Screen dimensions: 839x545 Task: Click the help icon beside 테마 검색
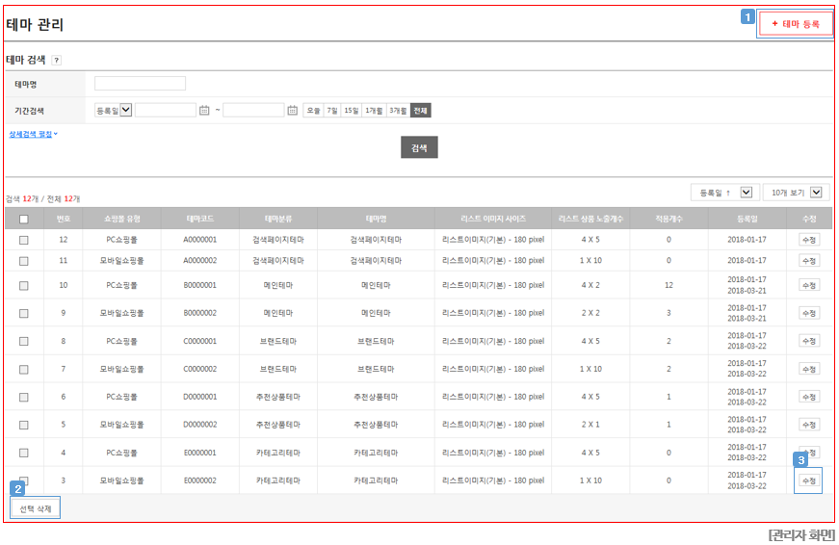click(x=56, y=61)
